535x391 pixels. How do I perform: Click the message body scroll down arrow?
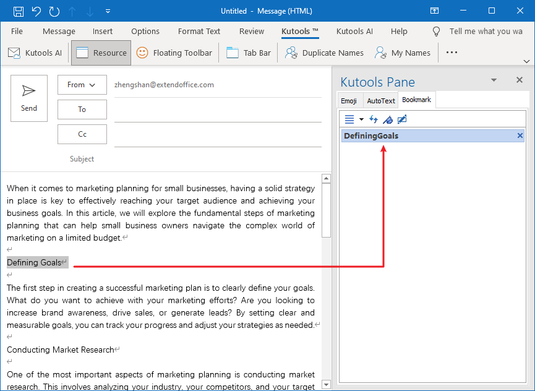click(326, 385)
